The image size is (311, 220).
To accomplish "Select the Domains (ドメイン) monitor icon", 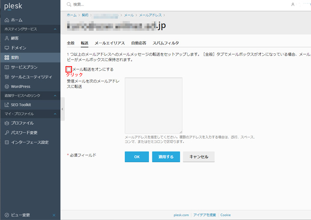I will [x=7, y=48].
